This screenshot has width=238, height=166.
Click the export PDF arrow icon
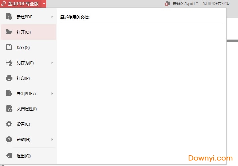pyautogui.click(x=9, y=93)
